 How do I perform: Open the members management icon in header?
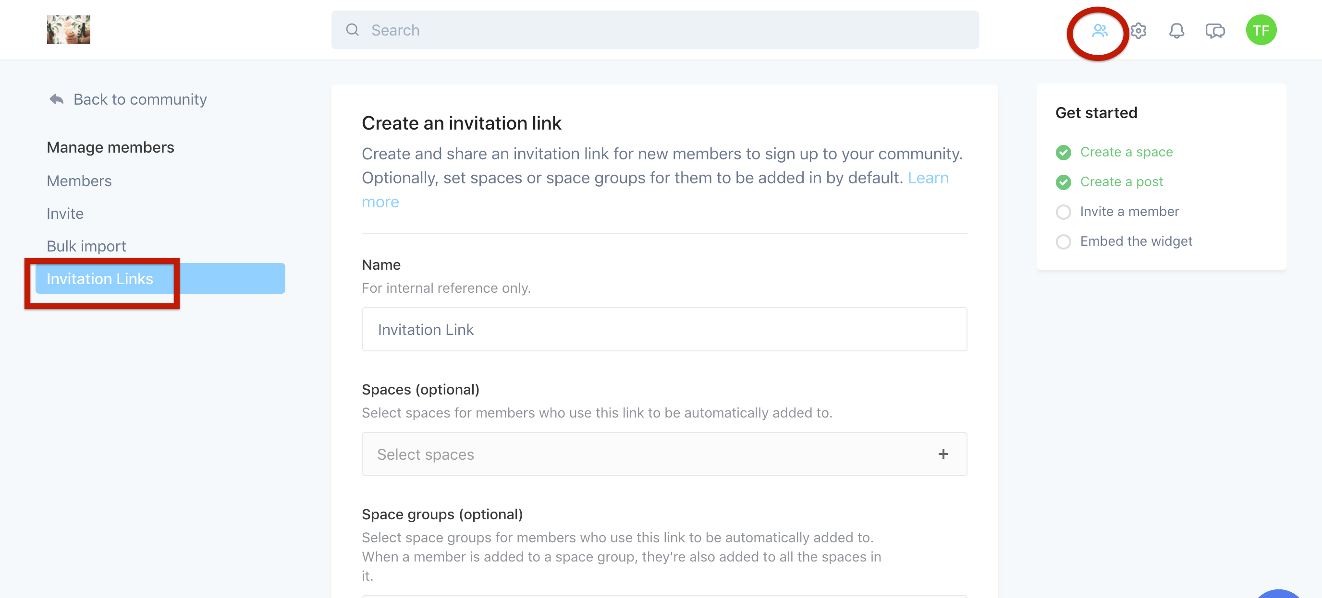tap(1099, 31)
